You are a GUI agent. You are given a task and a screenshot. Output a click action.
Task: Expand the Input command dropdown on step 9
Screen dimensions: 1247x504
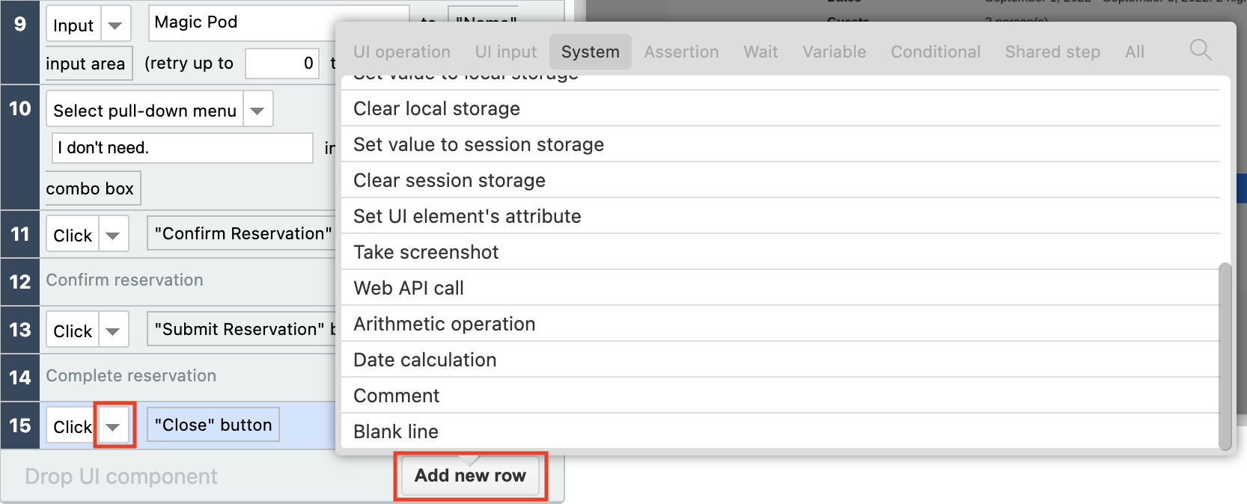[x=115, y=25]
